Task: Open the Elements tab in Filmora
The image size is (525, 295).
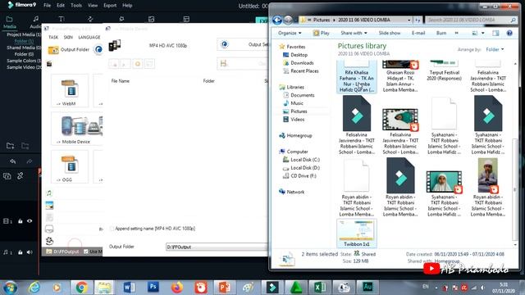Action: point(151,19)
